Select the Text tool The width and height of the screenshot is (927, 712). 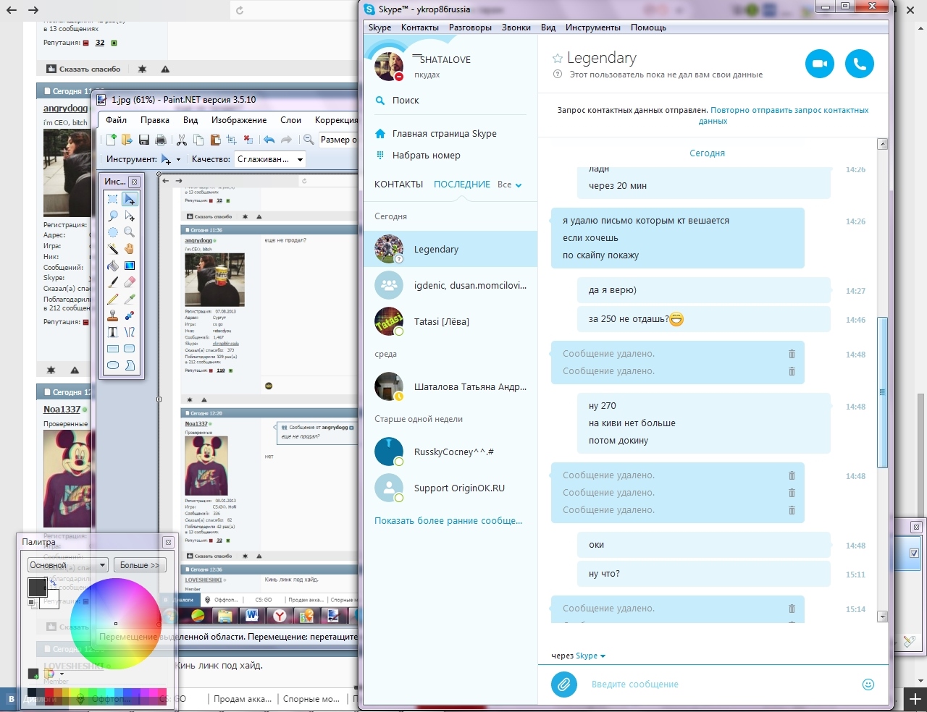click(x=113, y=332)
